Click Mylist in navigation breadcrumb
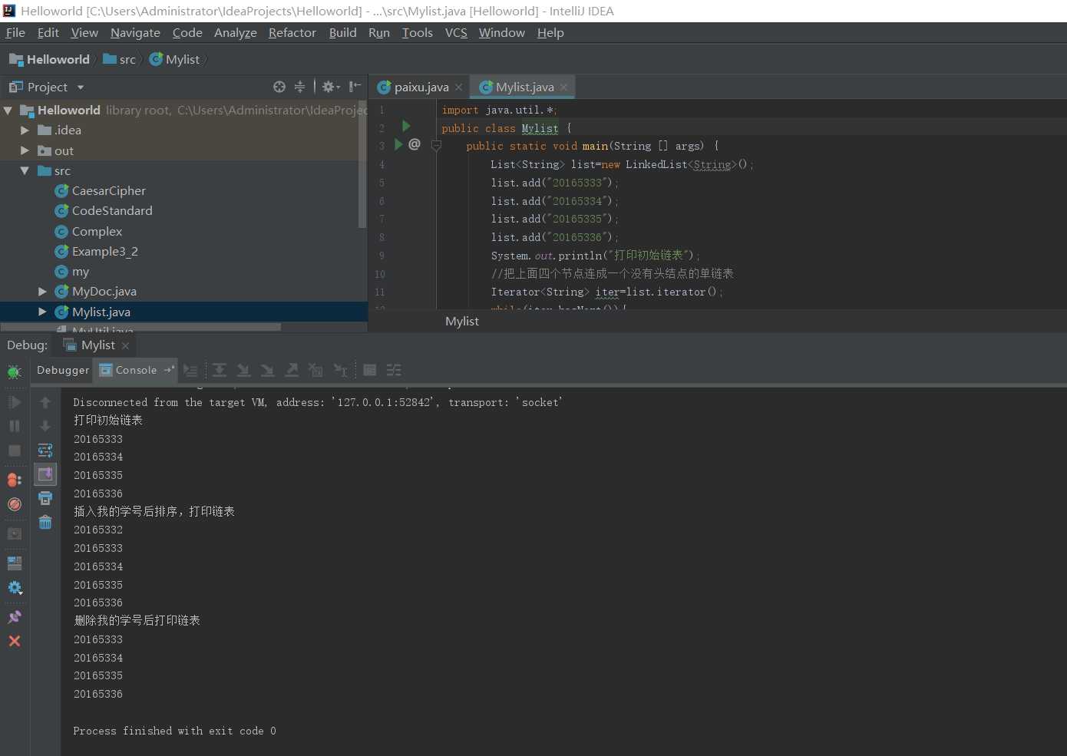 click(174, 59)
